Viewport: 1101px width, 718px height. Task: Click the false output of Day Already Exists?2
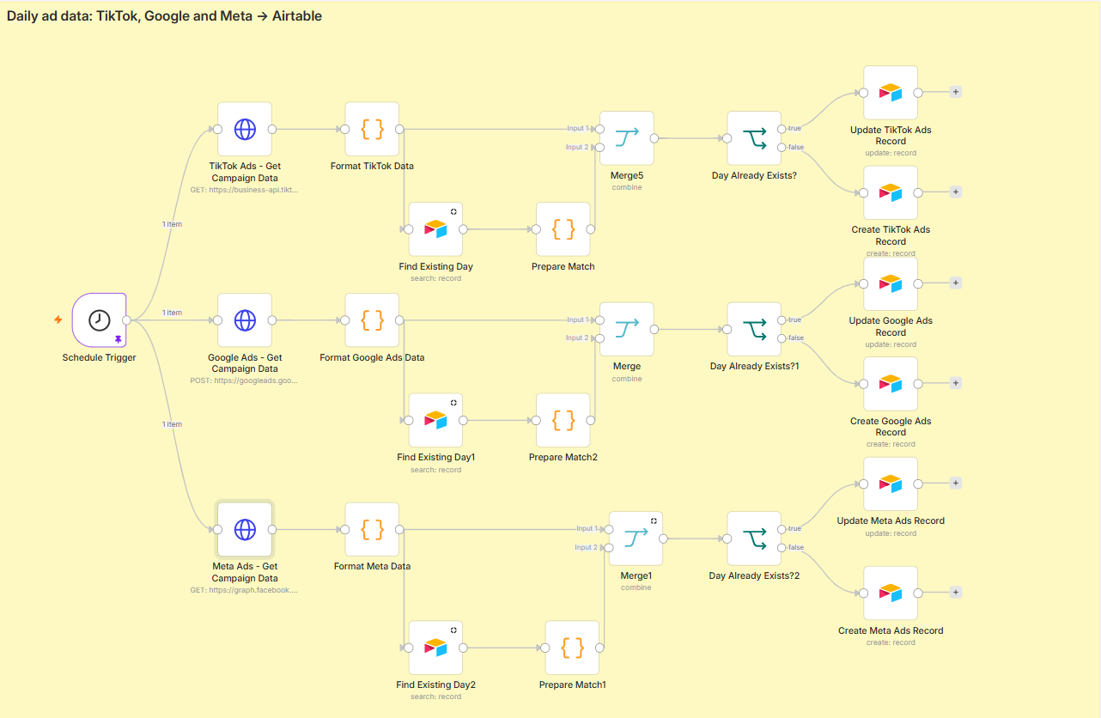click(x=782, y=548)
